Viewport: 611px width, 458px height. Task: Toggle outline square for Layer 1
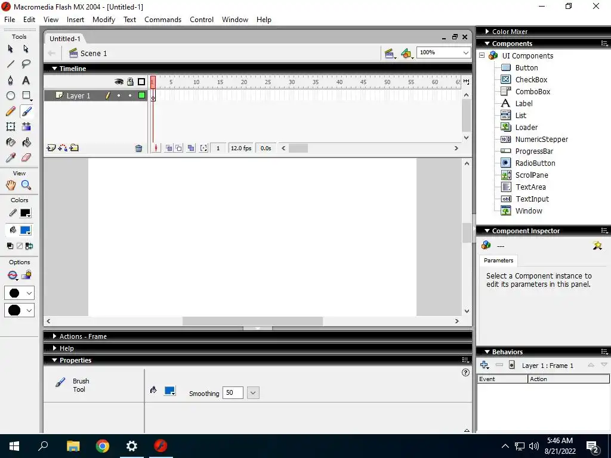[142, 95]
